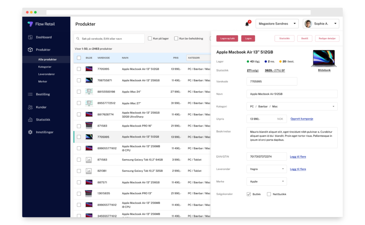Navigate to Kunder section
This screenshot has height=225, width=365.
tap(41, 107)
